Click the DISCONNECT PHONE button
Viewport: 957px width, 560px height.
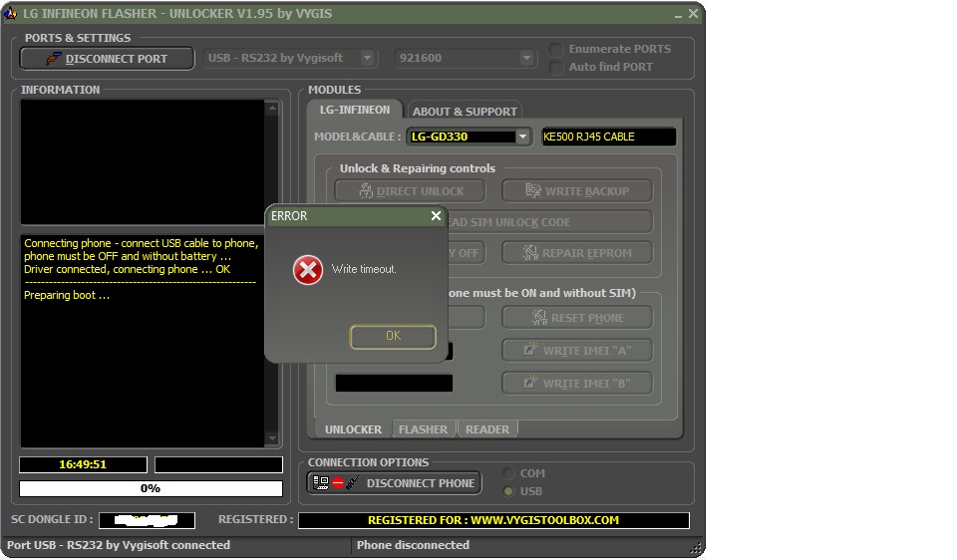[x=394, y=483]
